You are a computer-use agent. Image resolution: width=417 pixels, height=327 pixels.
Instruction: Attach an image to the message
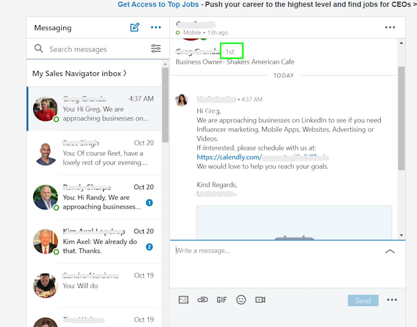(183, 300)
